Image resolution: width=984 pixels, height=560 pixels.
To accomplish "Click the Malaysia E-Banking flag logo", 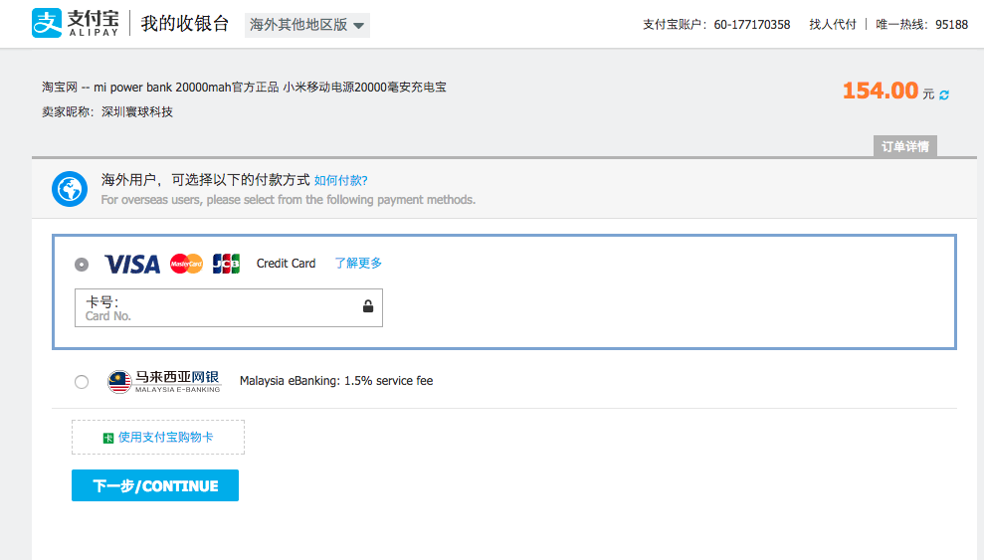I will coord(119,381).
